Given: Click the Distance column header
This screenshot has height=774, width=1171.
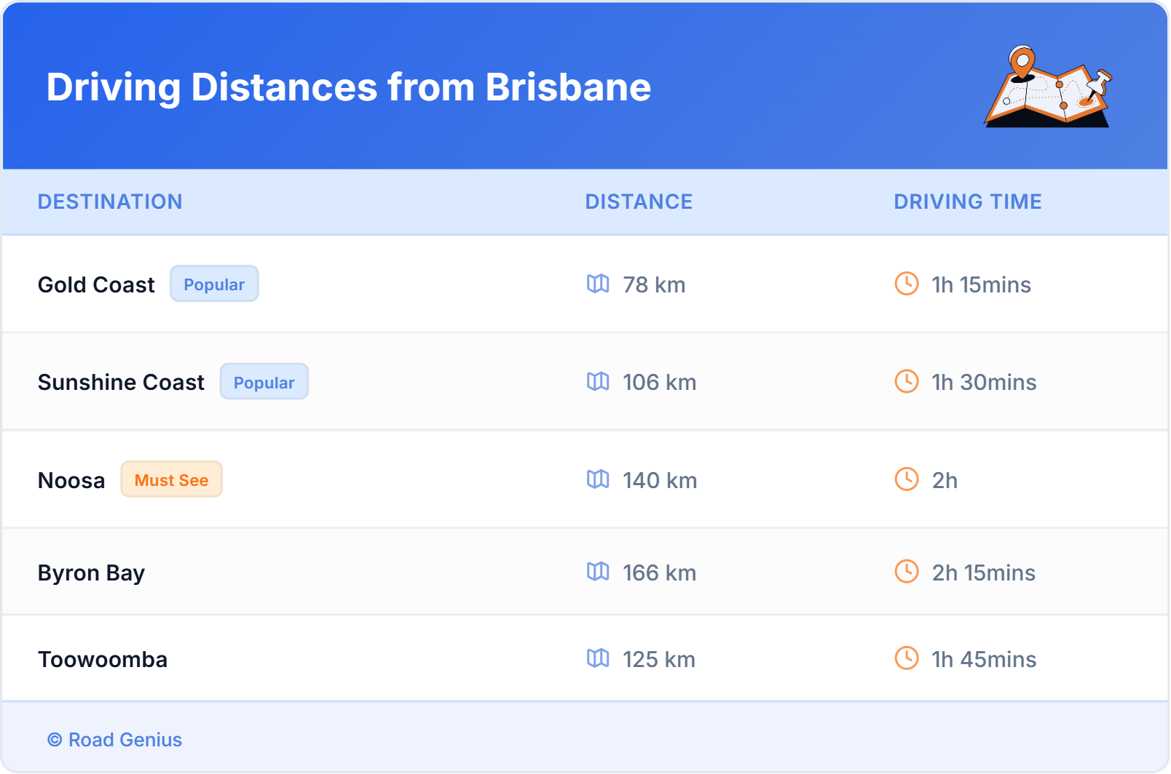Looking at the screenshot, I should pos(639,202).
